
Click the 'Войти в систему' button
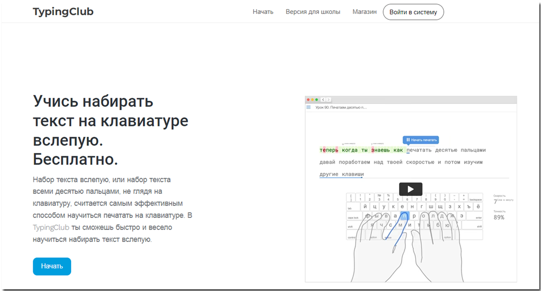coord(413,12)
